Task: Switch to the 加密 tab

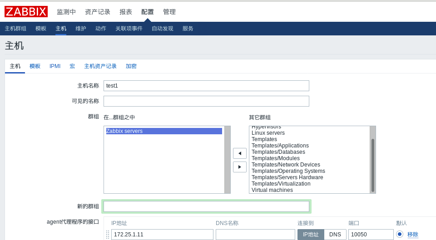Action: 131,66
